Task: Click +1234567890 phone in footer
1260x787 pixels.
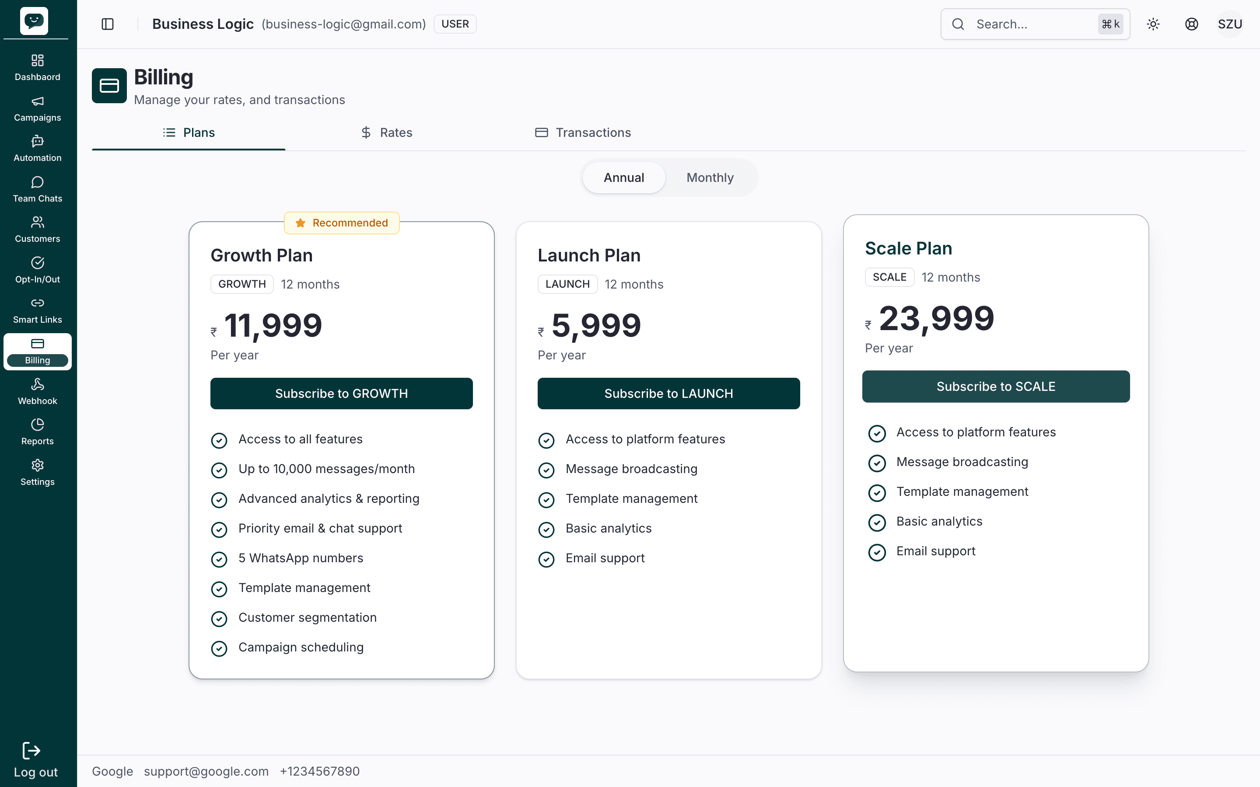Action: point(320,771)
